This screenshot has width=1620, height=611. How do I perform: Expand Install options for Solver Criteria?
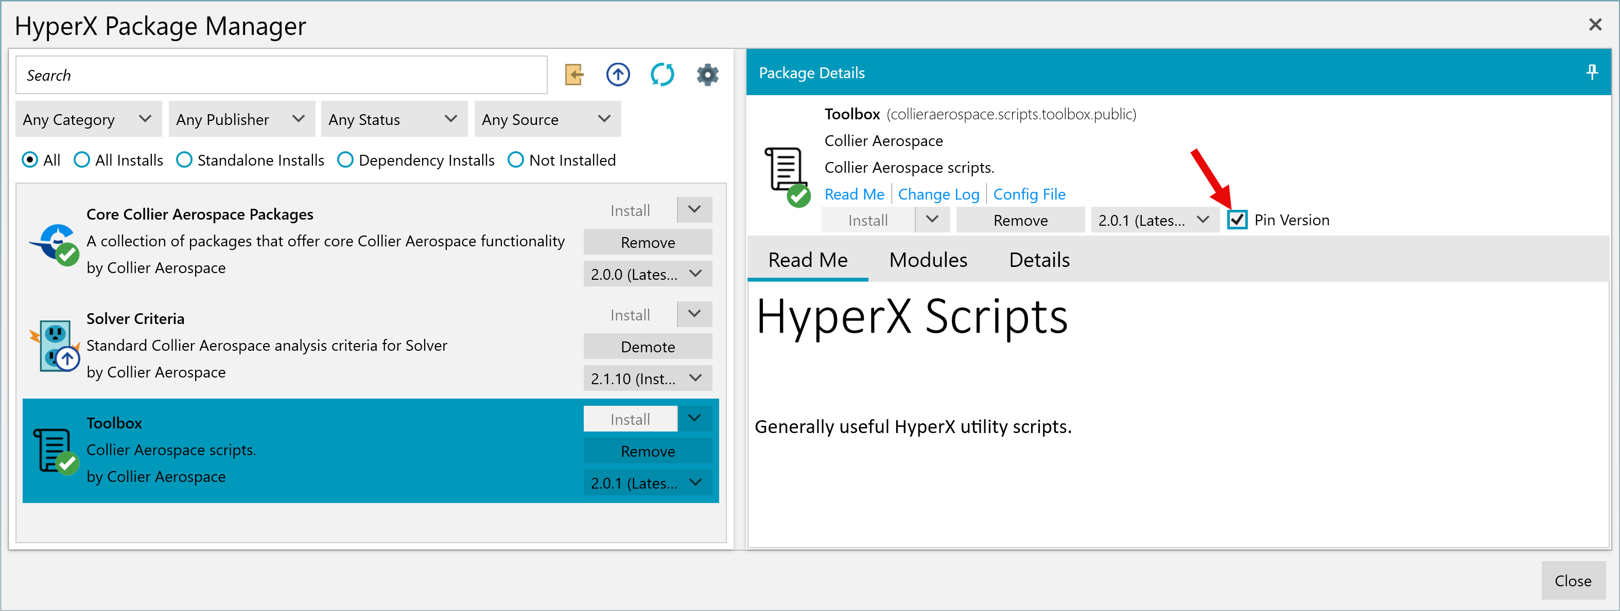(x=694, y=314)
